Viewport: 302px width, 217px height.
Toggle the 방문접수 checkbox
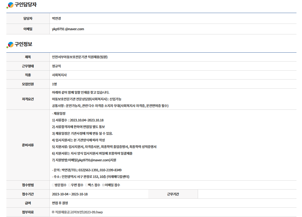[x=53, y=185]
